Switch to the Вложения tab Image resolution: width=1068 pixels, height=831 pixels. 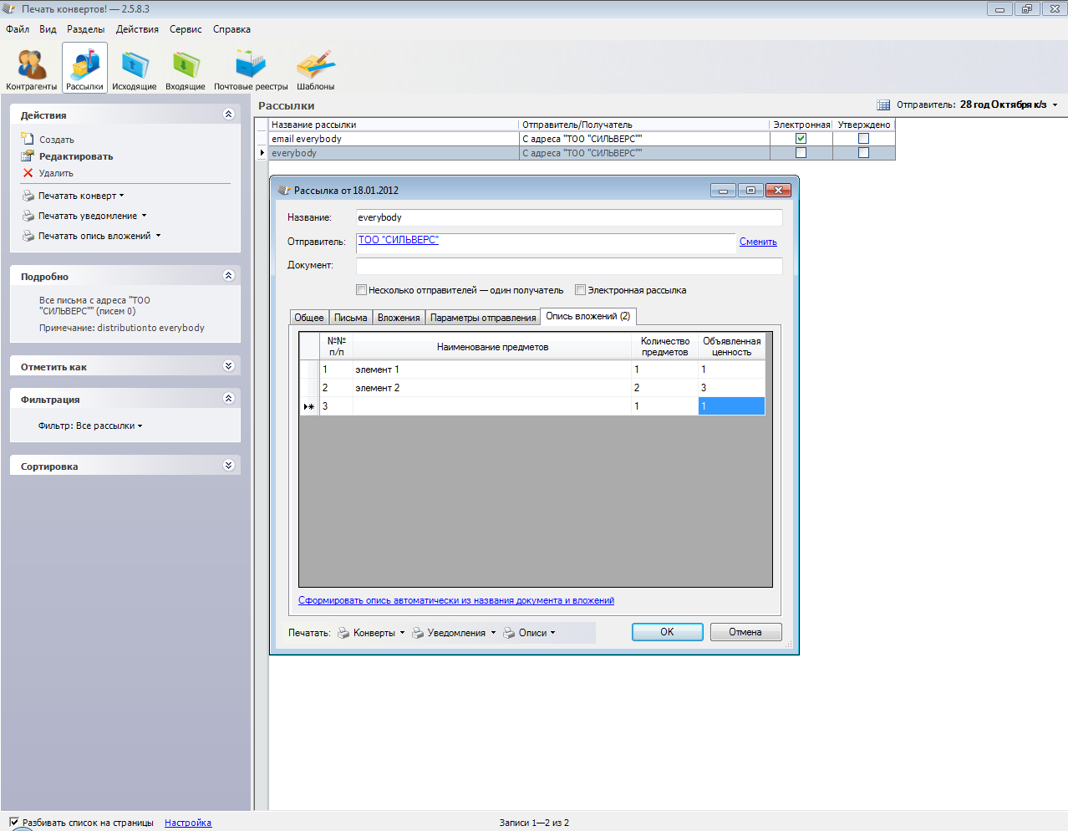point(399,318)
